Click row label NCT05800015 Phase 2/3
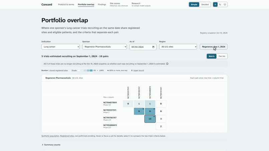 click(110, 126)
